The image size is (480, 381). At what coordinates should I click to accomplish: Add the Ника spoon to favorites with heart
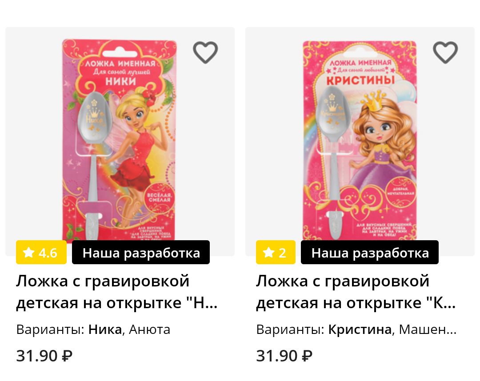(205, 52)
